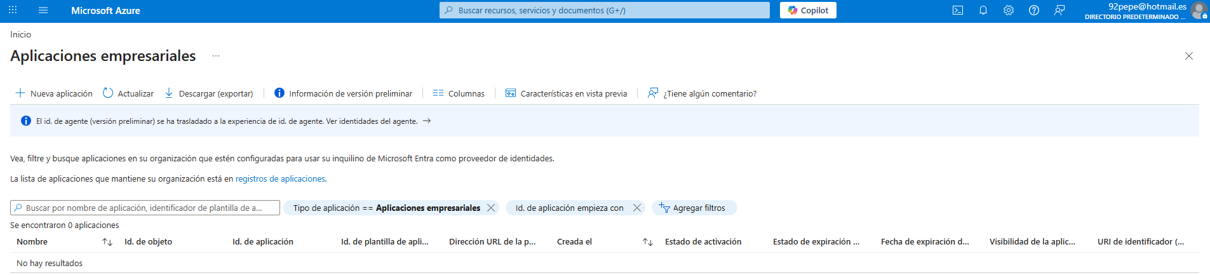Open Columnas chooser
The width and height of the screenshot is (1210, 275).
[459, 93]
